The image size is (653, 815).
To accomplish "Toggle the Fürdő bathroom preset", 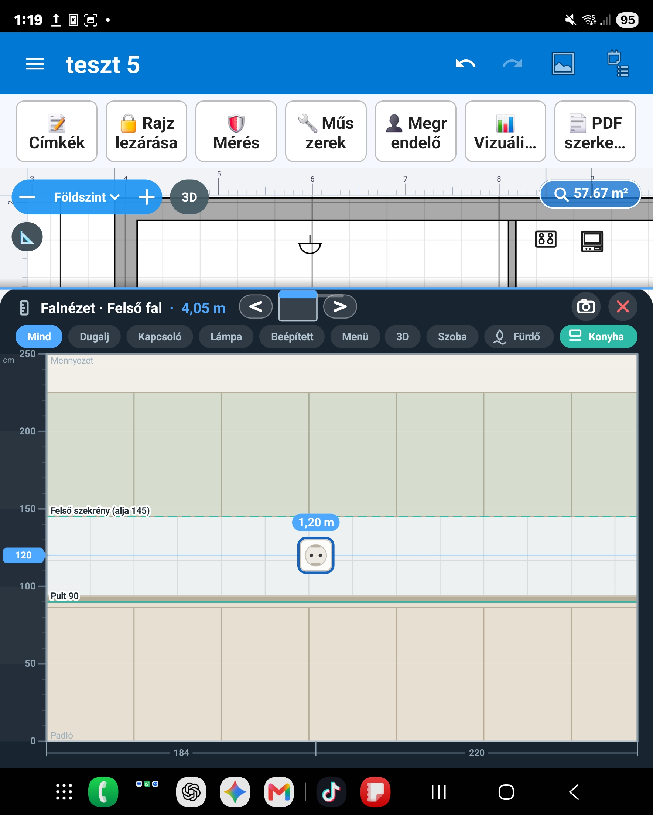I will (x=519, y=336).
